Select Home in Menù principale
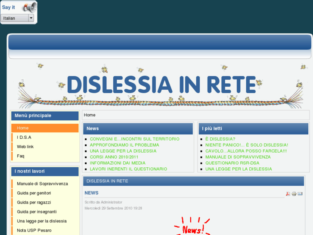The width and height of the screenshot is (313, 235). 45,128
